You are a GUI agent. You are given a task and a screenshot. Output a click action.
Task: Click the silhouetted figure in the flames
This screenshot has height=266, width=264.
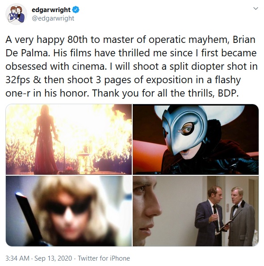click(x=45, y=139)
